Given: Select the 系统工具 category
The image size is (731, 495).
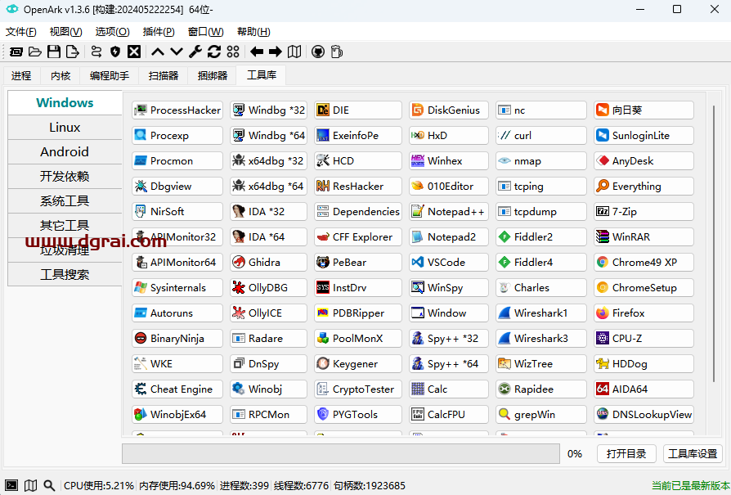Looking at the screenshot, I should pyautogui.click(x=65, y=201).
